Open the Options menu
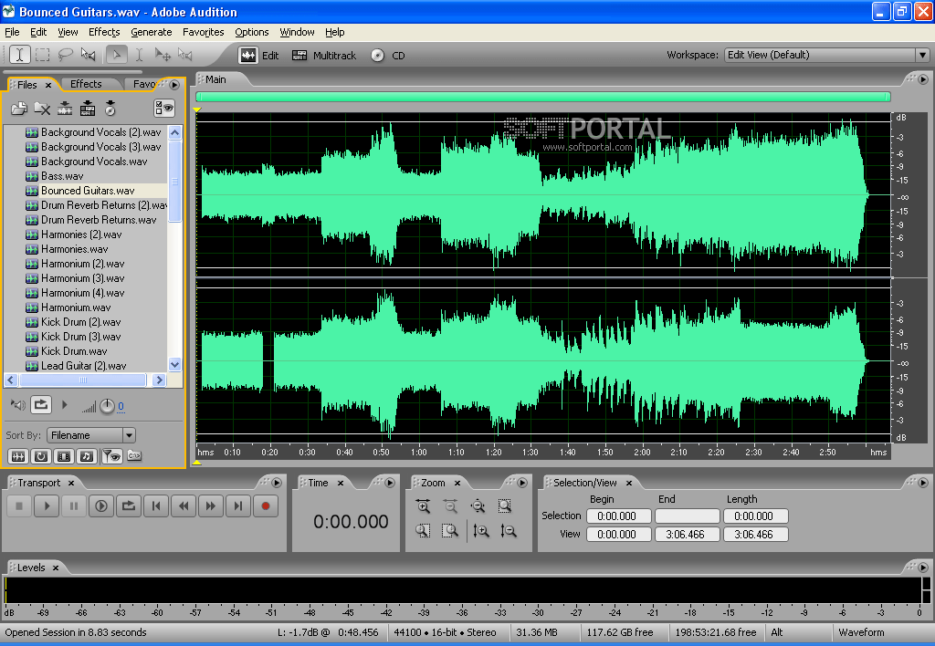The image size is (935, 646). point(252,32)
